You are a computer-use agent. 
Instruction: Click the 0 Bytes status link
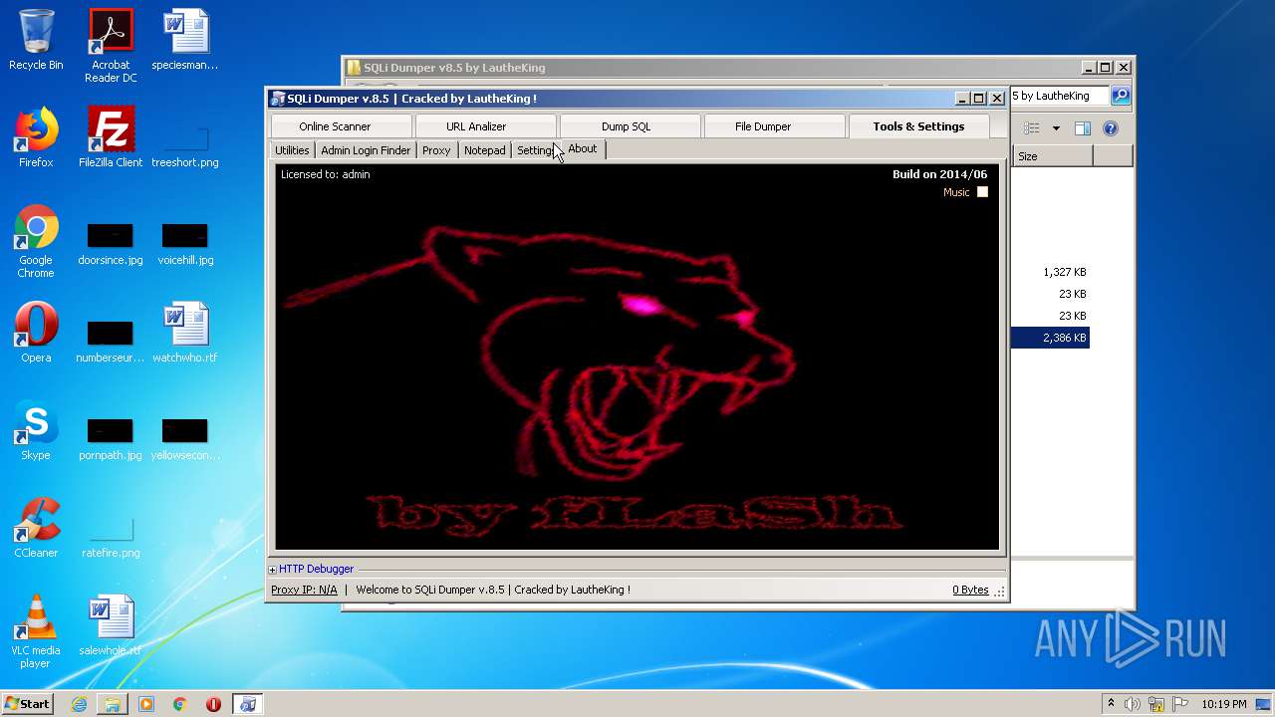pos(970,590)
